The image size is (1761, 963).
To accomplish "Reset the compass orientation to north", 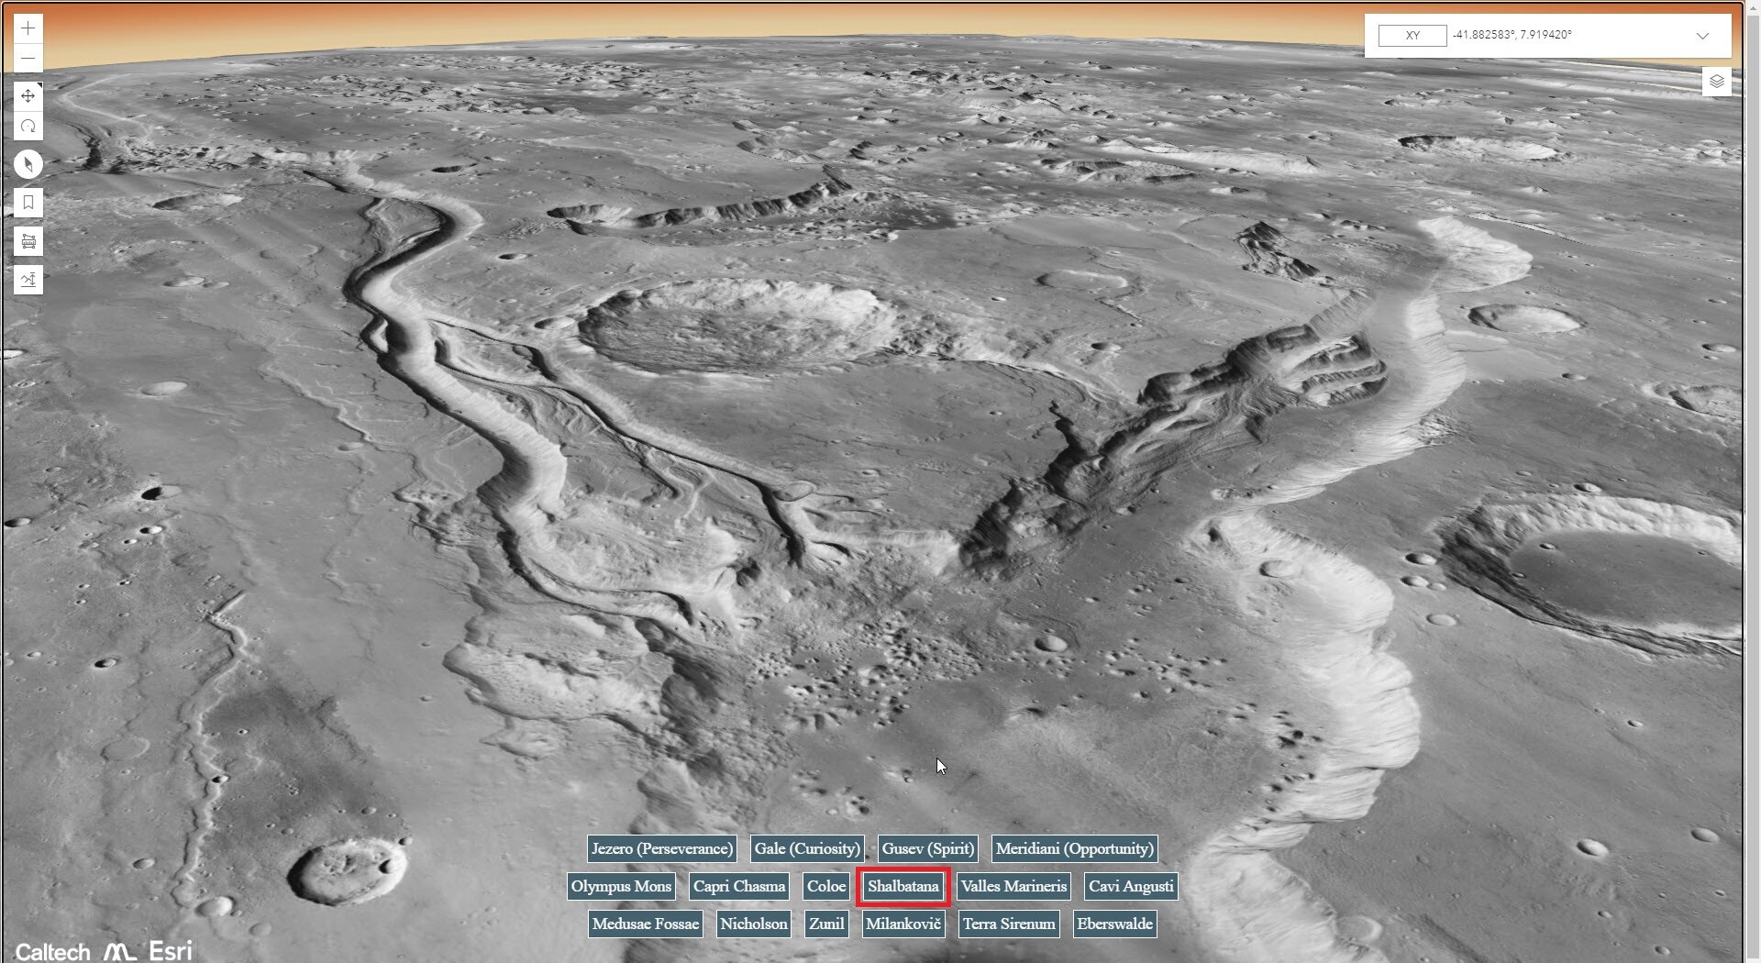I will coord(28,164).
